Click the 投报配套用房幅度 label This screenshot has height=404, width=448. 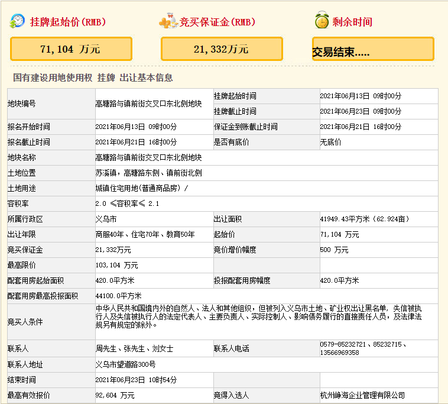coord(242,281)
